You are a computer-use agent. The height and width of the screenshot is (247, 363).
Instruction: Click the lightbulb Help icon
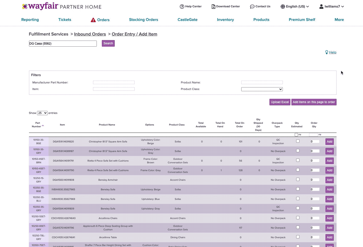point(327,52)
